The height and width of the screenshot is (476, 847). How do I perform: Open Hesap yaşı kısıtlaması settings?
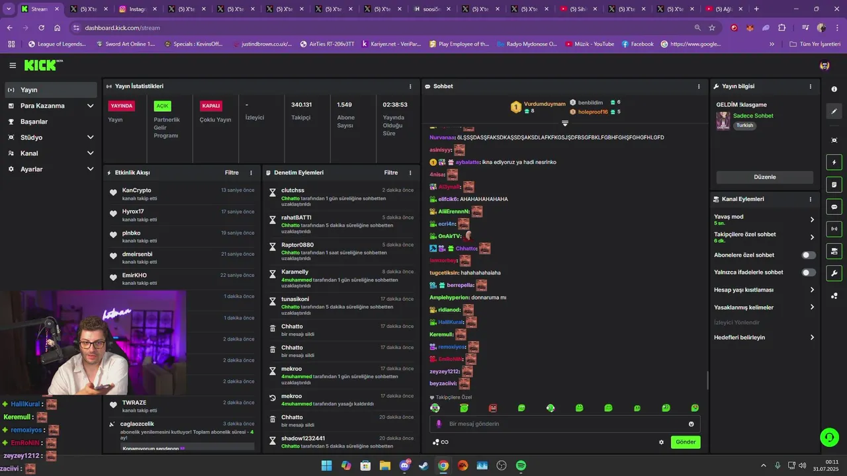(x=764, y=290)
